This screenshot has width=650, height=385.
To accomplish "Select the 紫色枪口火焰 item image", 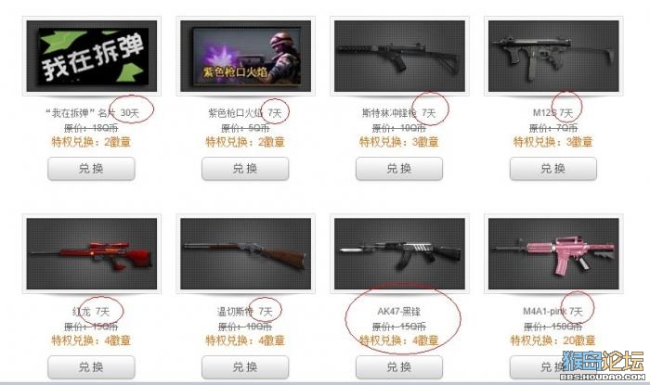I will (x=245, y=56).
